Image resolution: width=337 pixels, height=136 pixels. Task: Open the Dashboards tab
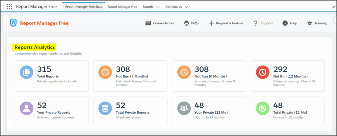point(173,7)
